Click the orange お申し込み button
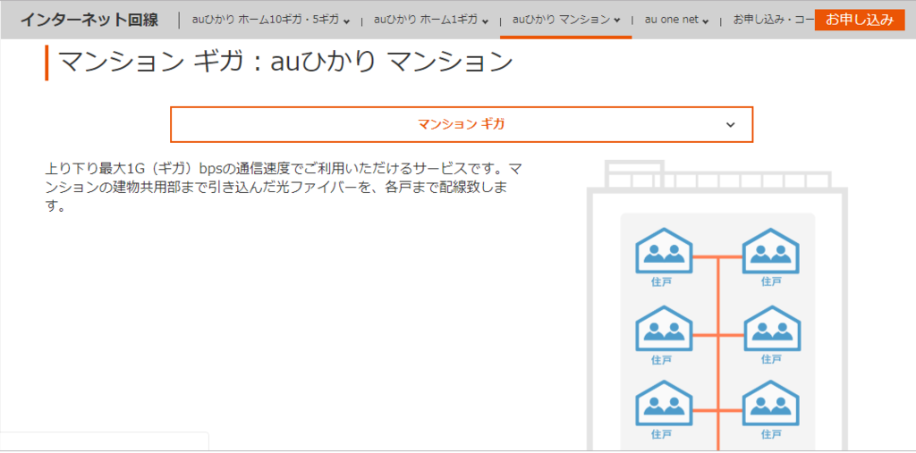The image size is (916, 453). pos(860,20)
